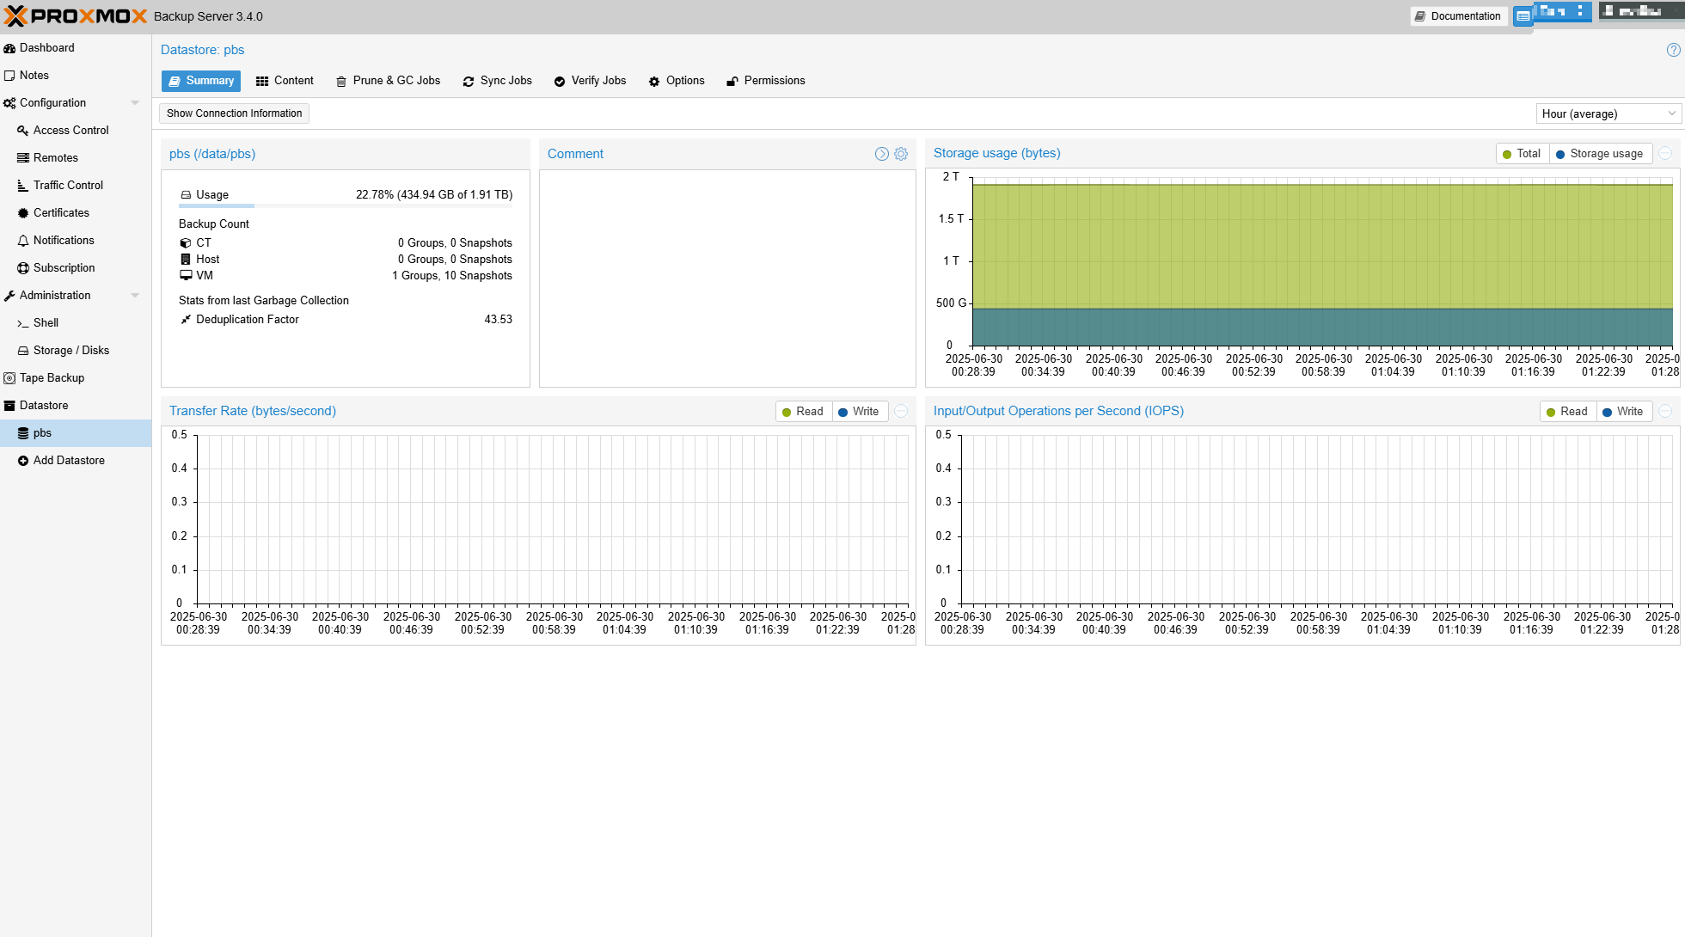Open the Hour (average) timeframe dropdown
The image size is (1685, 937).
pos(1608,113)
